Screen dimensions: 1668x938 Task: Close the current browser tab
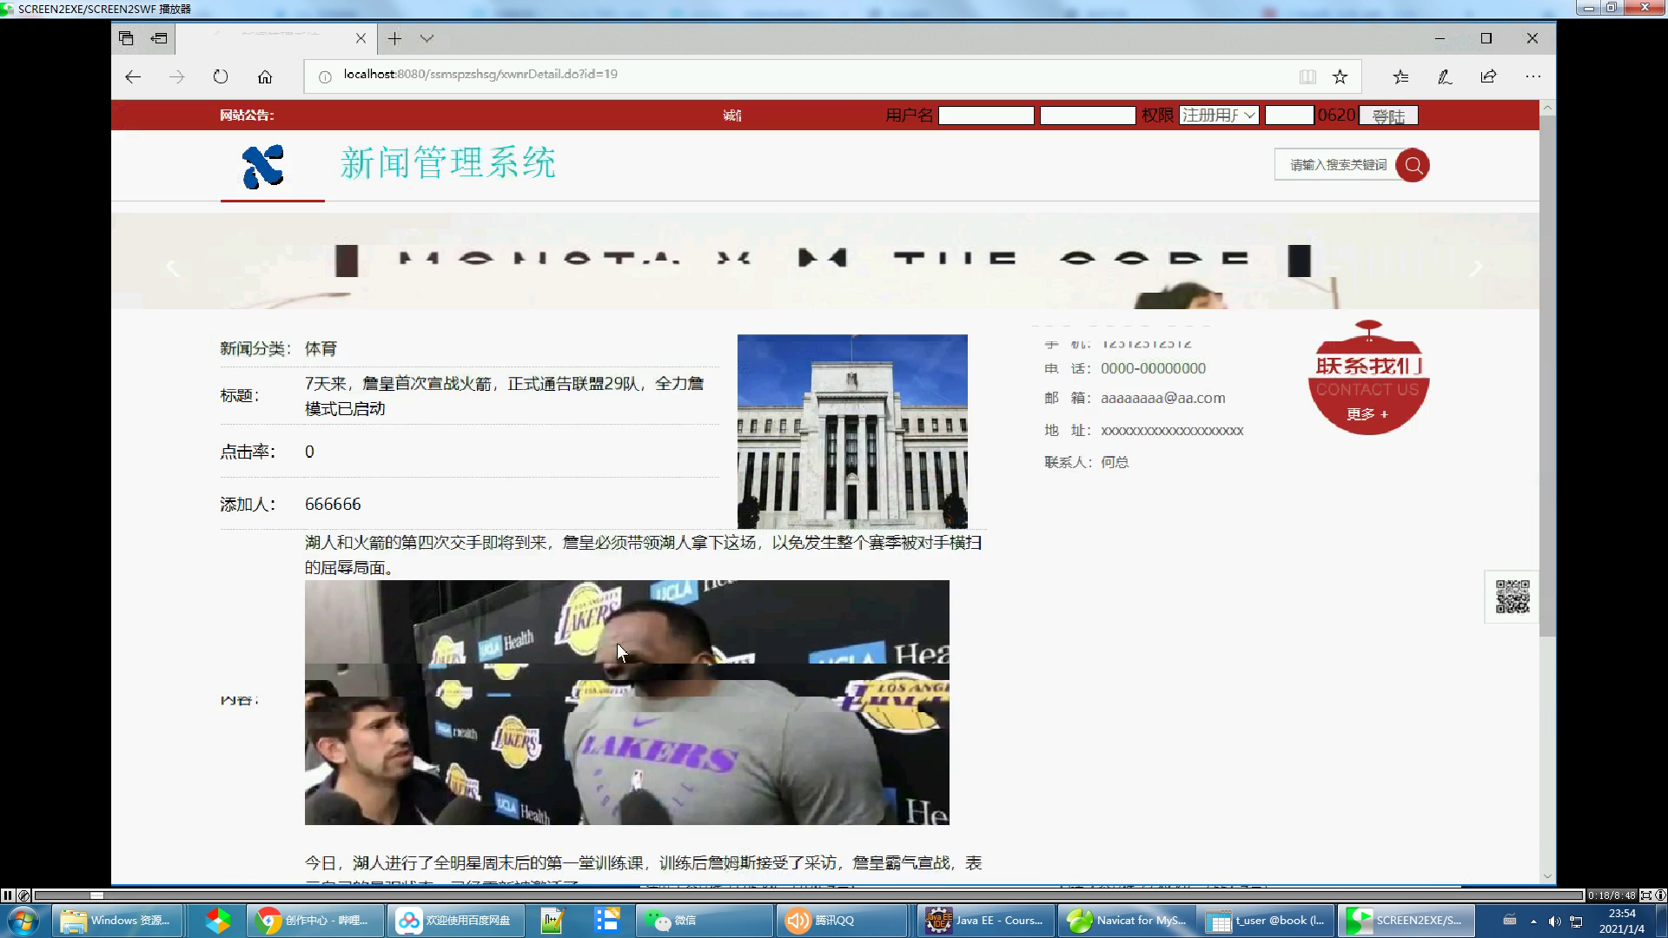[x=361, y=38]
